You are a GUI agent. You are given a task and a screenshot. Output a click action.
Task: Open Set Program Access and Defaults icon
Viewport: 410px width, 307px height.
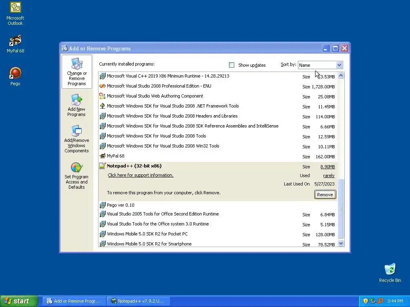(76, 175)
